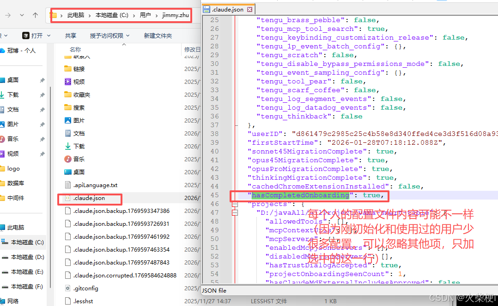Open the 视频 folder icon in list
Viewport: 498px width, 306px height.
67,82
